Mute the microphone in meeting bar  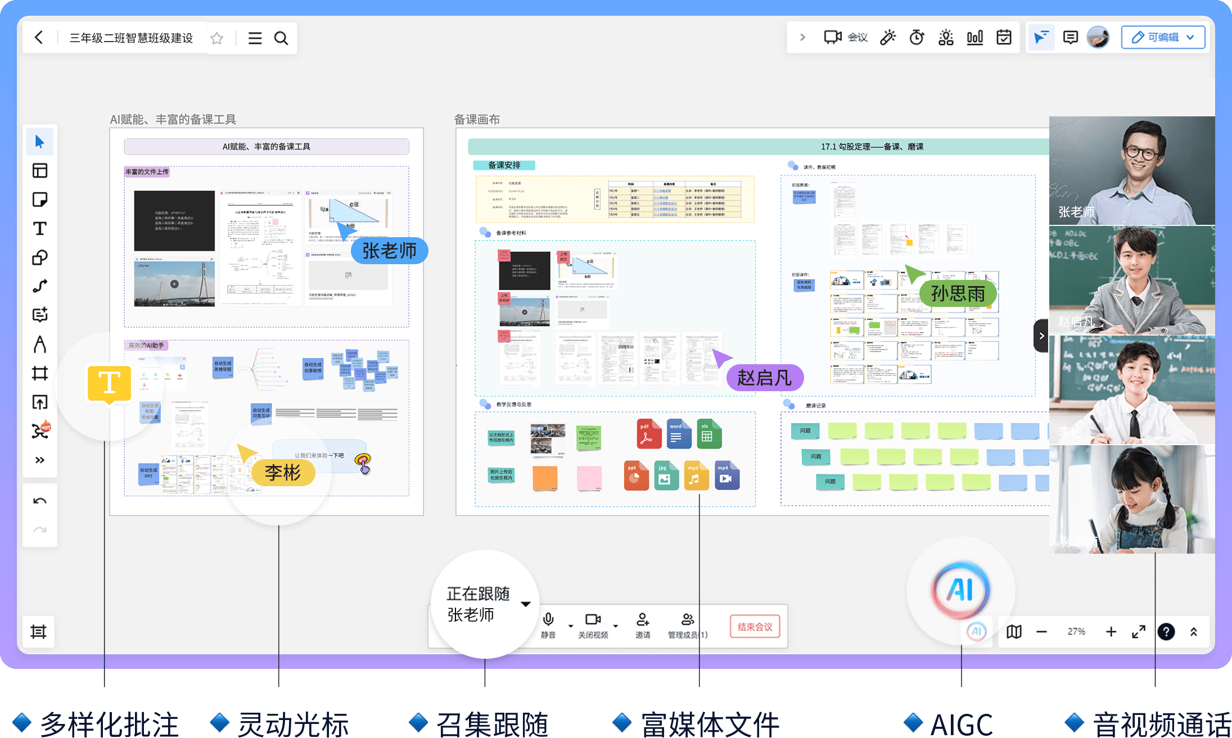pyautogui.click(x=548, y=626)
